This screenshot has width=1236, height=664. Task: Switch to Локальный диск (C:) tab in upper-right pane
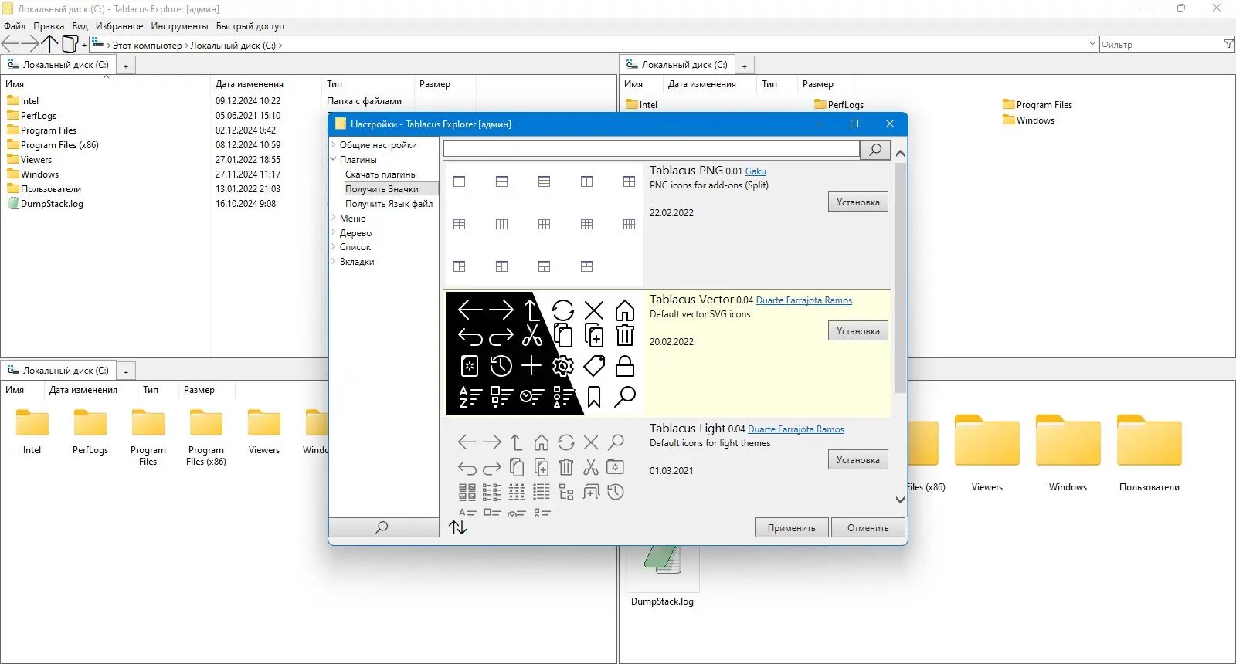pos(677,65)
